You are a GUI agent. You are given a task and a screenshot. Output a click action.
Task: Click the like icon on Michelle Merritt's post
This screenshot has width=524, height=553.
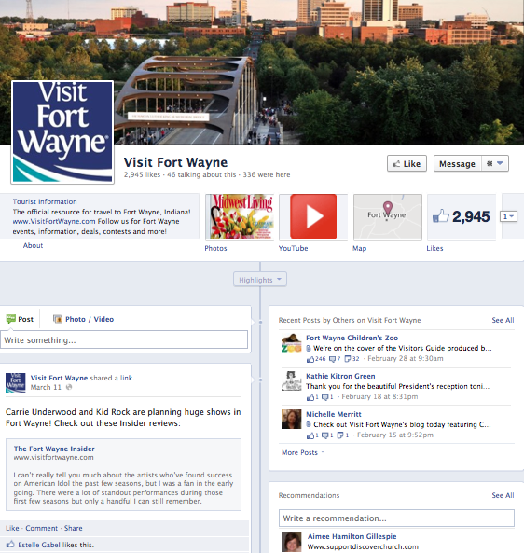[x=310, y=435]
